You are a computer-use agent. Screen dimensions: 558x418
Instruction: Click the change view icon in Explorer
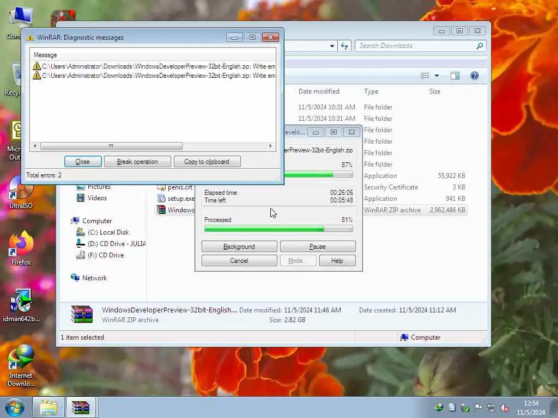point(425,75)
